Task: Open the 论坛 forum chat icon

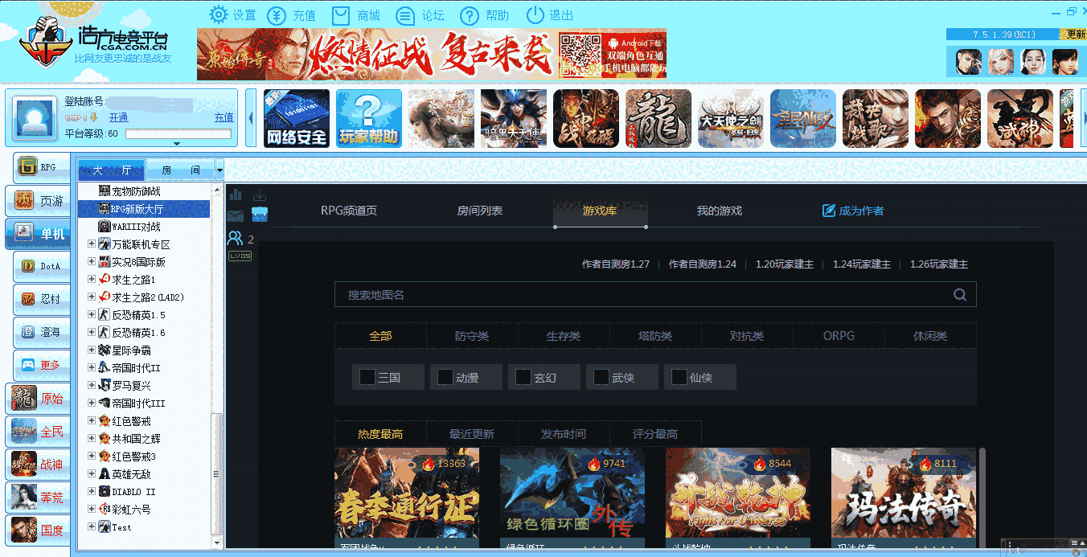Action: coord(405,15)
